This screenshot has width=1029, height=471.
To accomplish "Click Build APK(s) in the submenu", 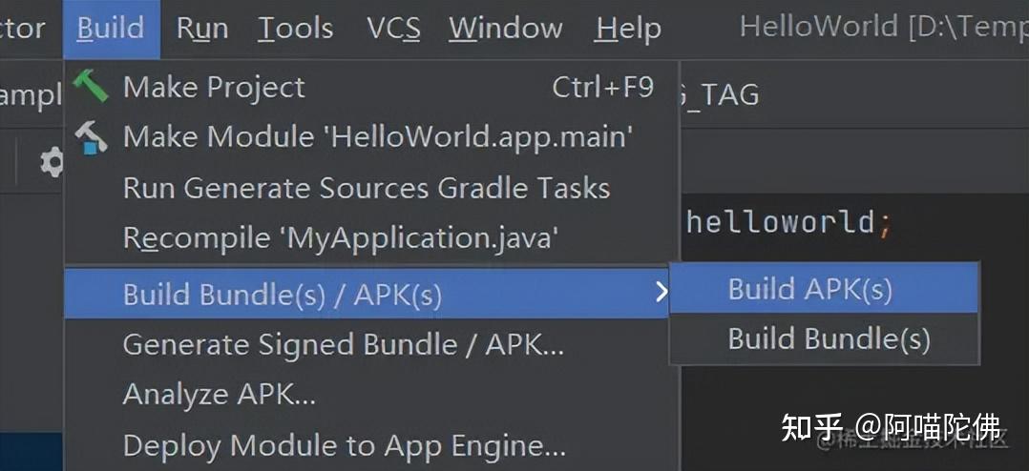I will coord(810,289).
